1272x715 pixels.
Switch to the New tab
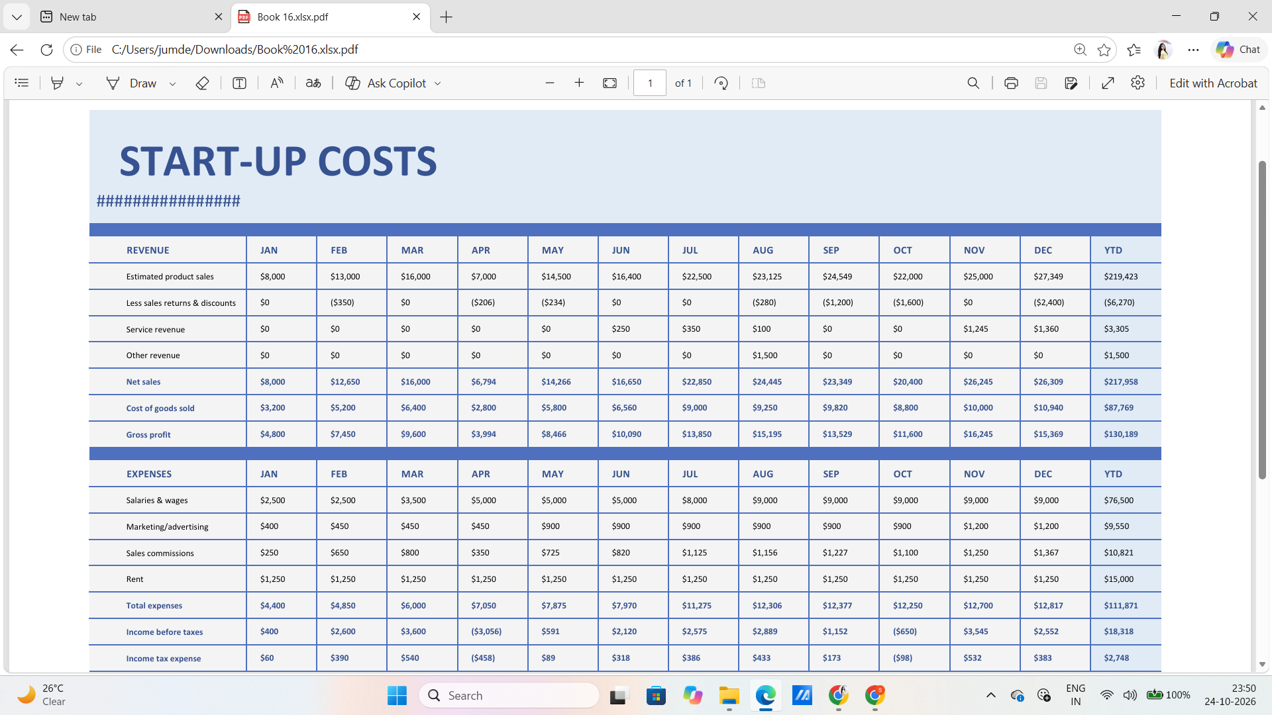[131, 17]
